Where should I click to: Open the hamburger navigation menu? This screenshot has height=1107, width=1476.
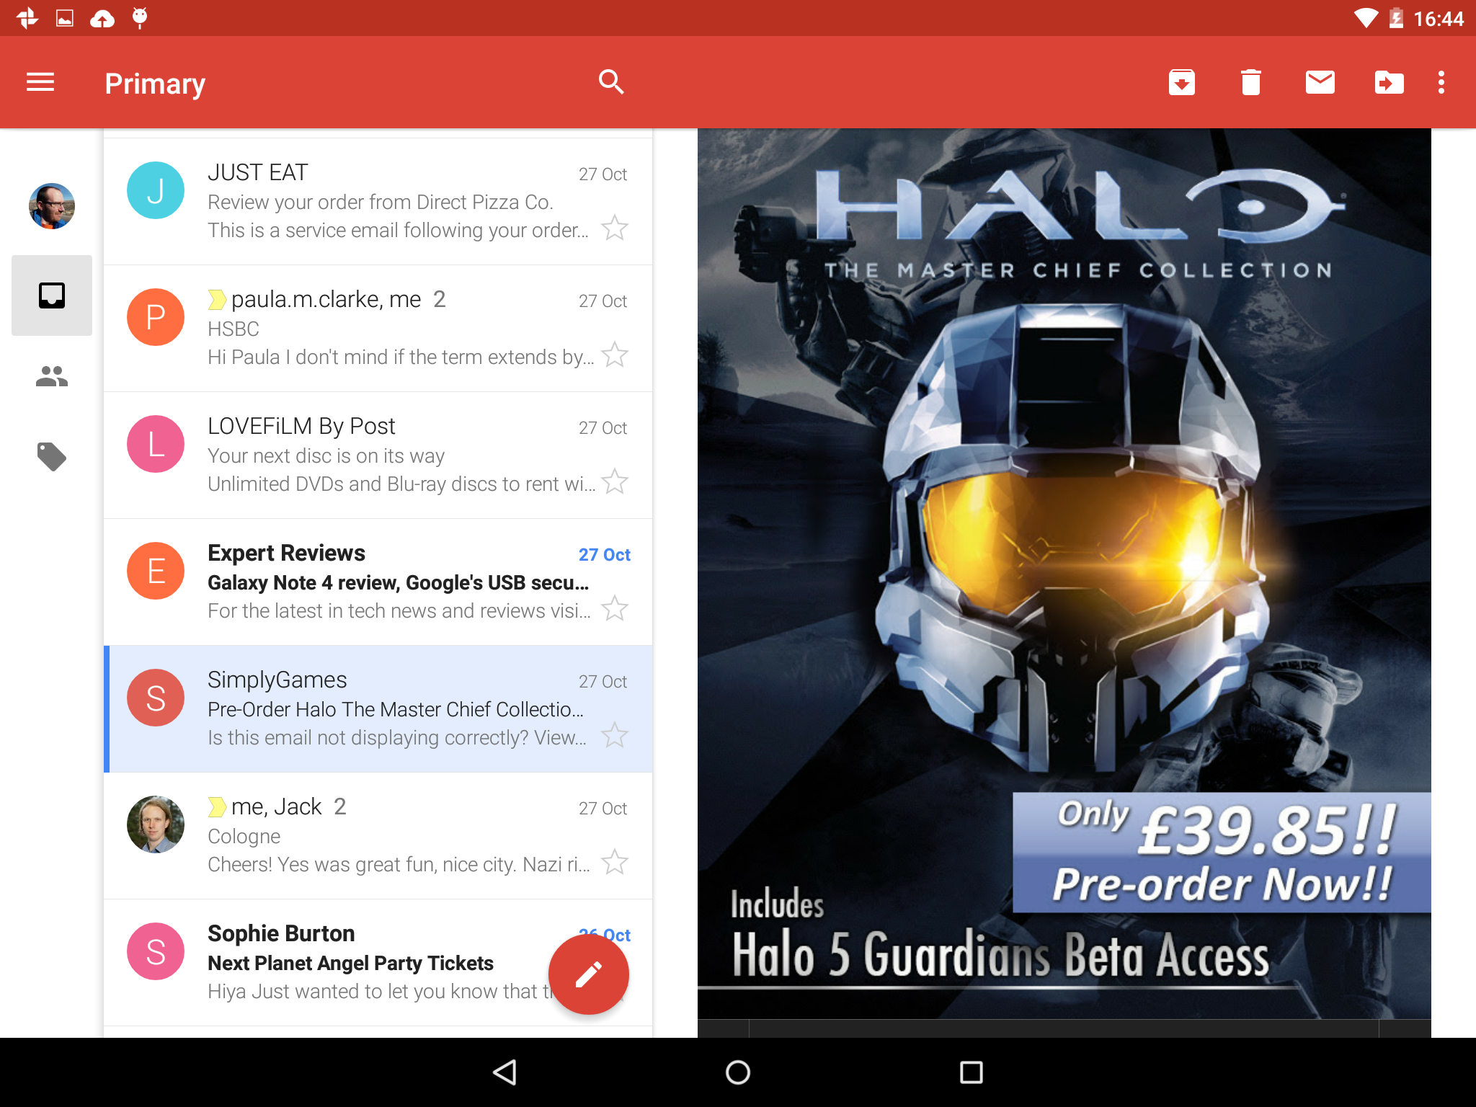click(40, 82)
